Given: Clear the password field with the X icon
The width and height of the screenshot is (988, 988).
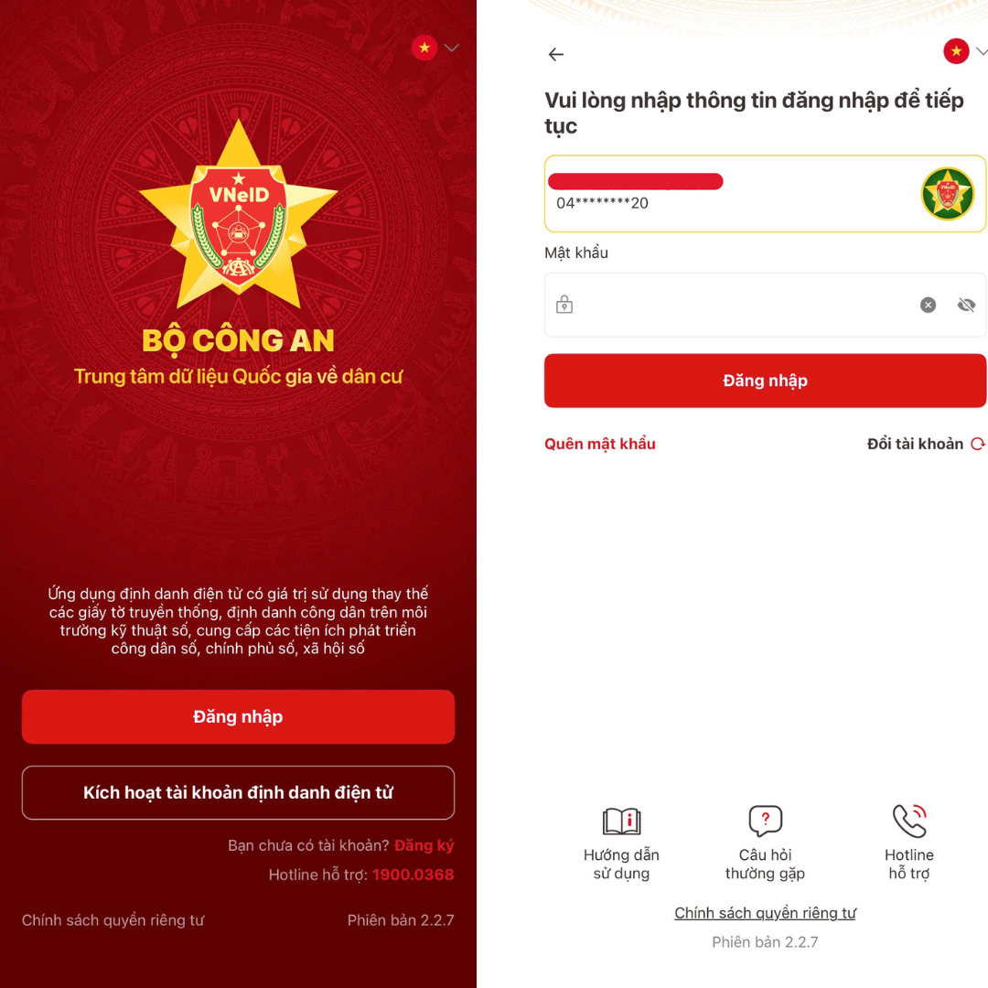Looking at the screenshot, I should [x=928, y=305].
